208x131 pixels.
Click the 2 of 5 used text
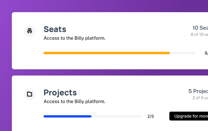200,98
